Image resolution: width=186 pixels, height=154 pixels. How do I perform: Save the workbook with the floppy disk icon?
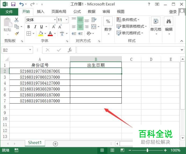[13, 4]
